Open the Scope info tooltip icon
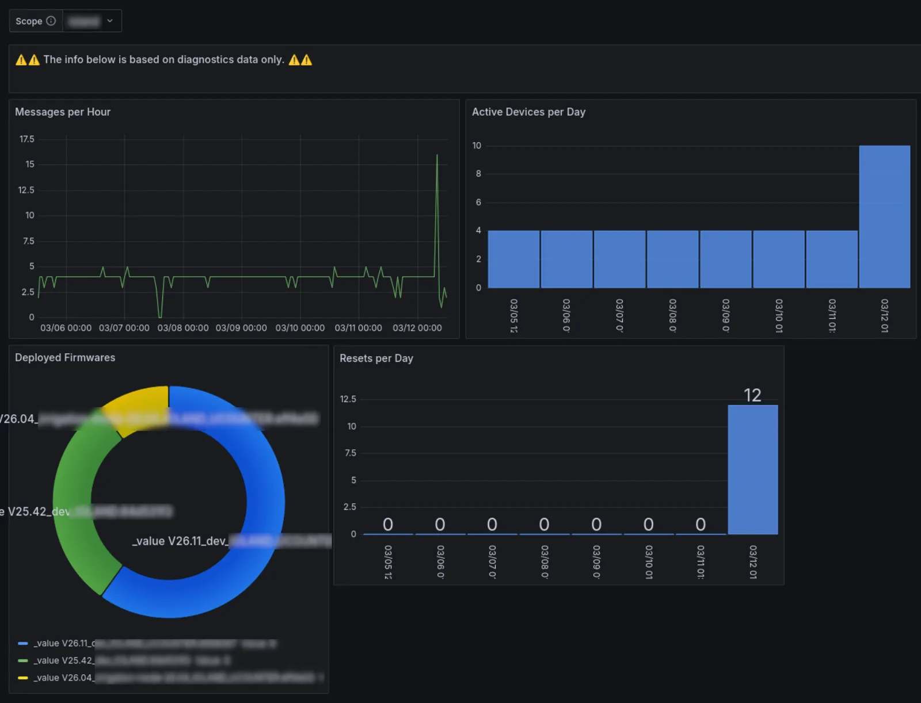921x703 pixels. point(51,21)
